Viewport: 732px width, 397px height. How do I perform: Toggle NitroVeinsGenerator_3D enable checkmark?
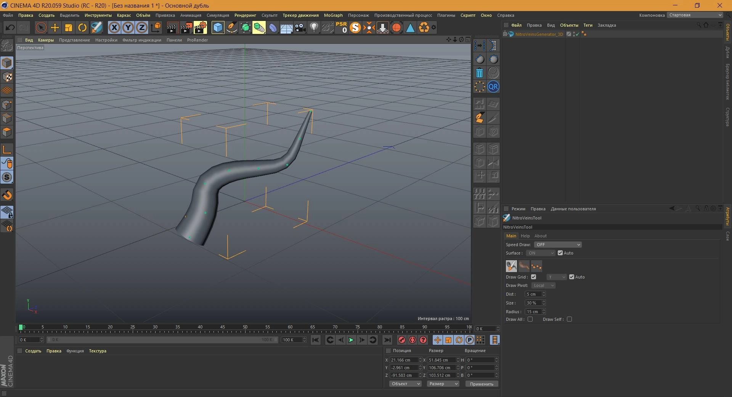point(577,34)
